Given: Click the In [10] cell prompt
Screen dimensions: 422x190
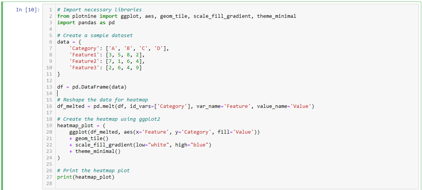Looking at the screenshot, I should coord(28,10).
